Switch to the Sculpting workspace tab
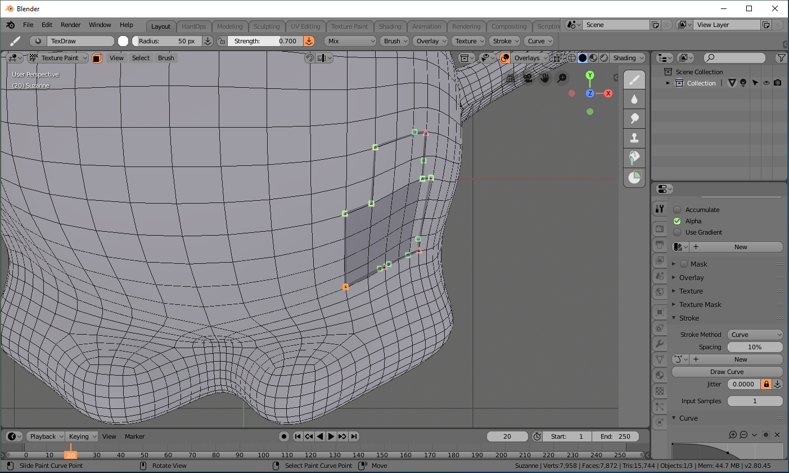 tap(267, 26)
